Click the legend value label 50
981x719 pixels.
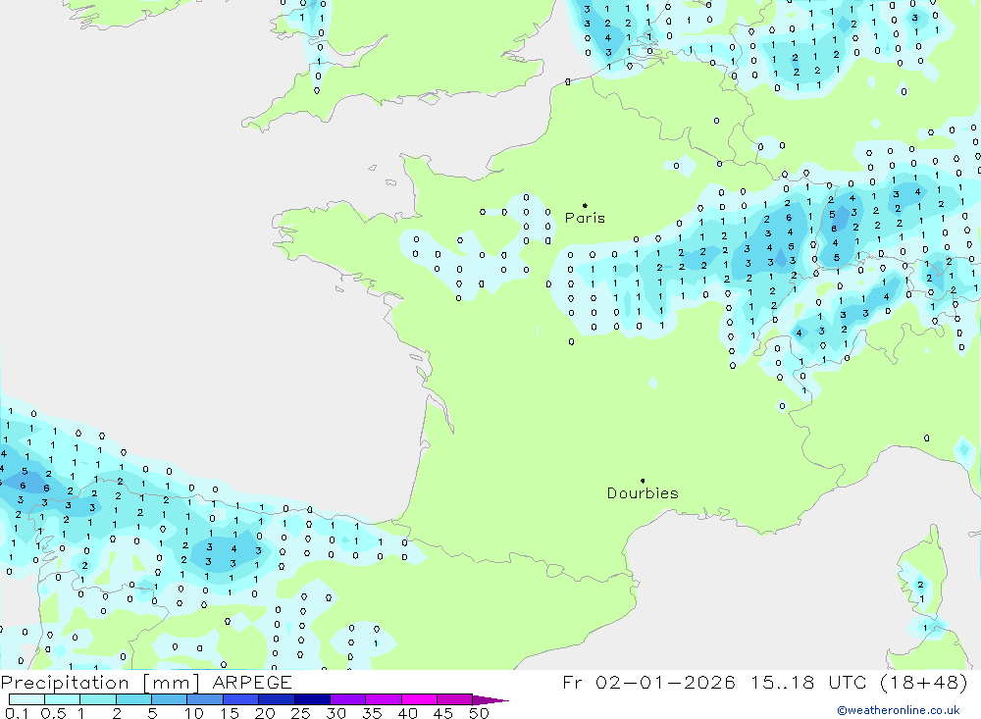click(x=479, y=713)
